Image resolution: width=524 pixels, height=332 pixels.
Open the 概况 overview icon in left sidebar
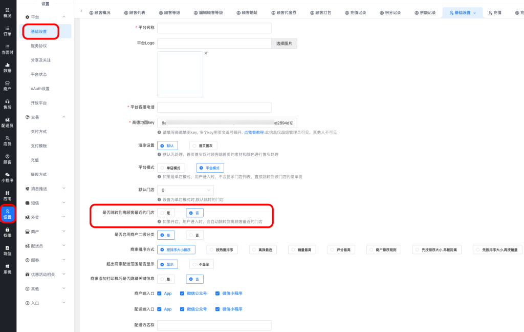tap(7, 12)
